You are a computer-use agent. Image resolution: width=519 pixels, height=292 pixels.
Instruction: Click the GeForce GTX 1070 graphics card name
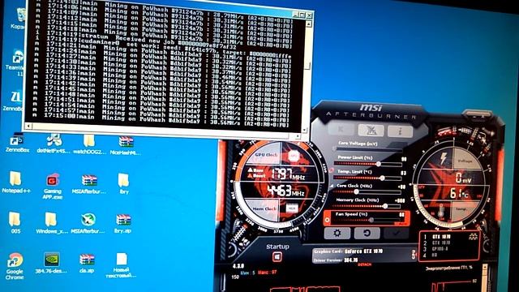tap(363, 251)
